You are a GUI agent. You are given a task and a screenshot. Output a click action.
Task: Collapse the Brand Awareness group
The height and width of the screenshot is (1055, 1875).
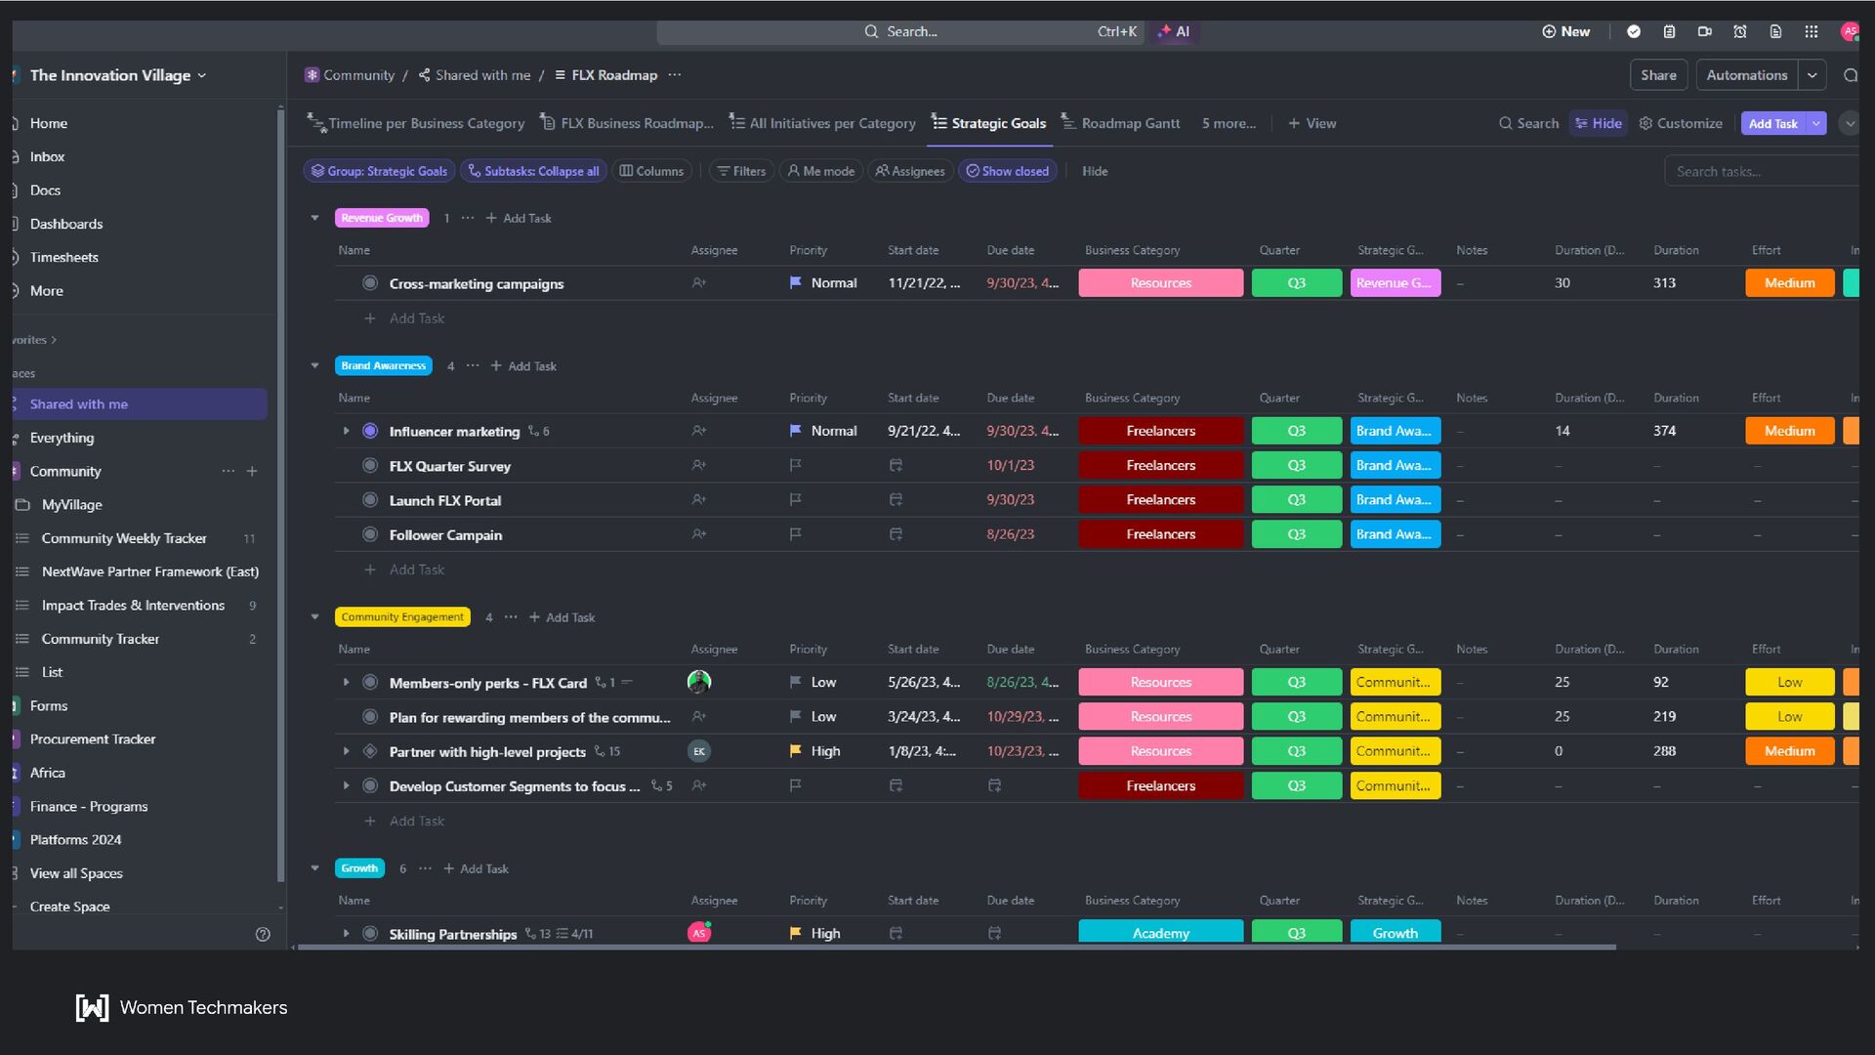pyautogui.click(x=314, y=365)
